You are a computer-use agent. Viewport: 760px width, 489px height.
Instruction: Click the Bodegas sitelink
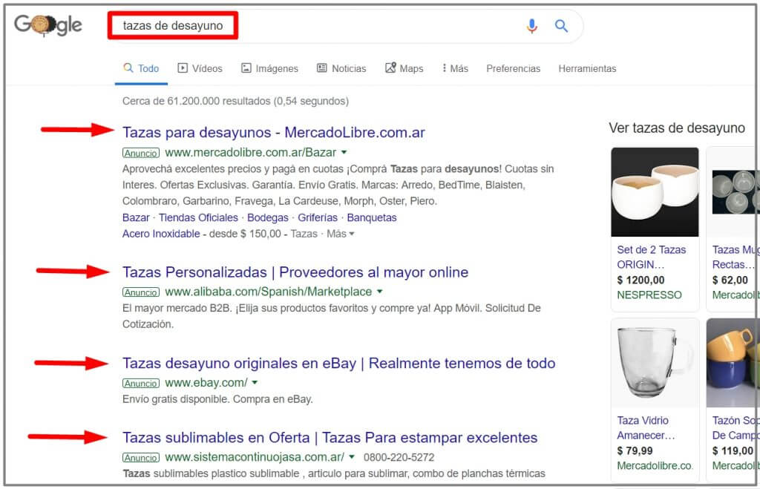267,217
